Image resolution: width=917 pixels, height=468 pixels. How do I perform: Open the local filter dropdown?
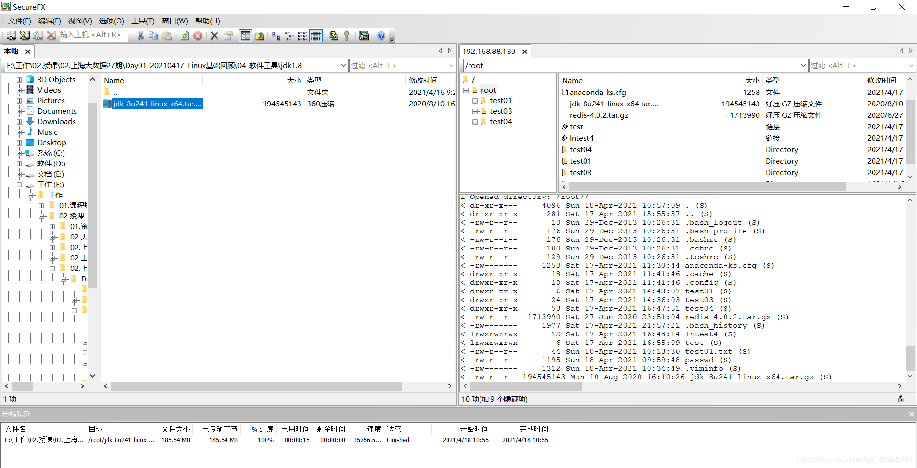450,66
